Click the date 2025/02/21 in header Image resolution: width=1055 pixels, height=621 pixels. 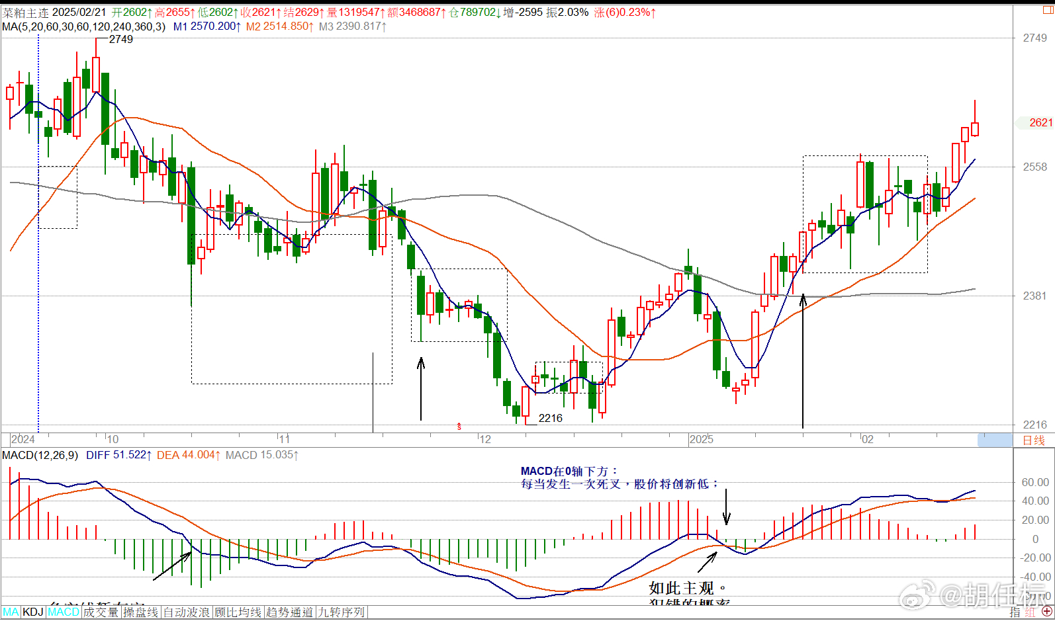(x=79, y=13)
